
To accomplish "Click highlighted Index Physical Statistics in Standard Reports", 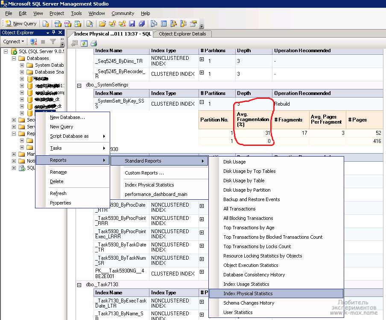I will (x=276, y=293).
